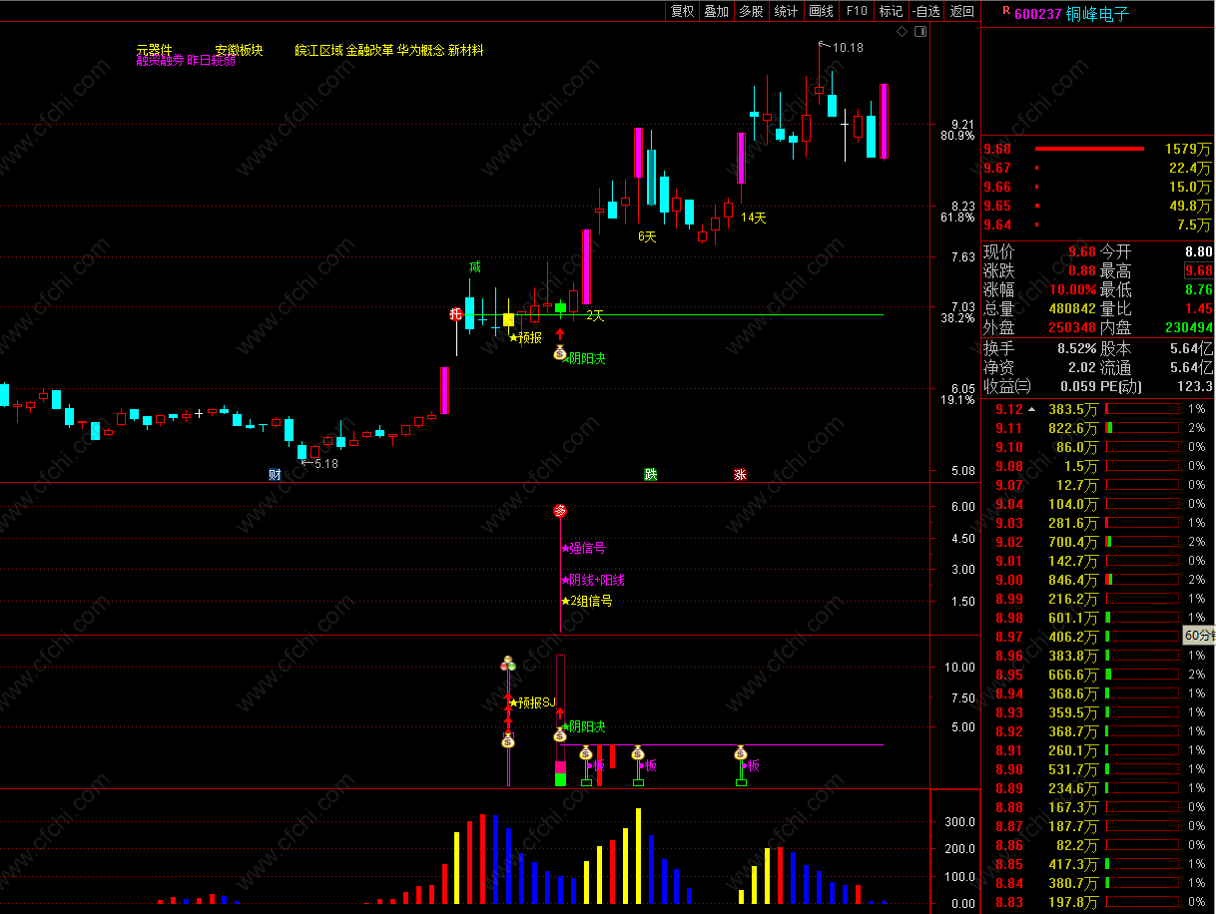Click the 2天 duration label

pyautogui.click(x=595, y=315)
